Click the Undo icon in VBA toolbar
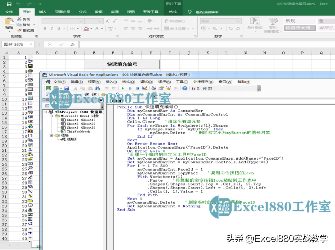The width and height of the screenshot is (335, 250). point(106,88)
